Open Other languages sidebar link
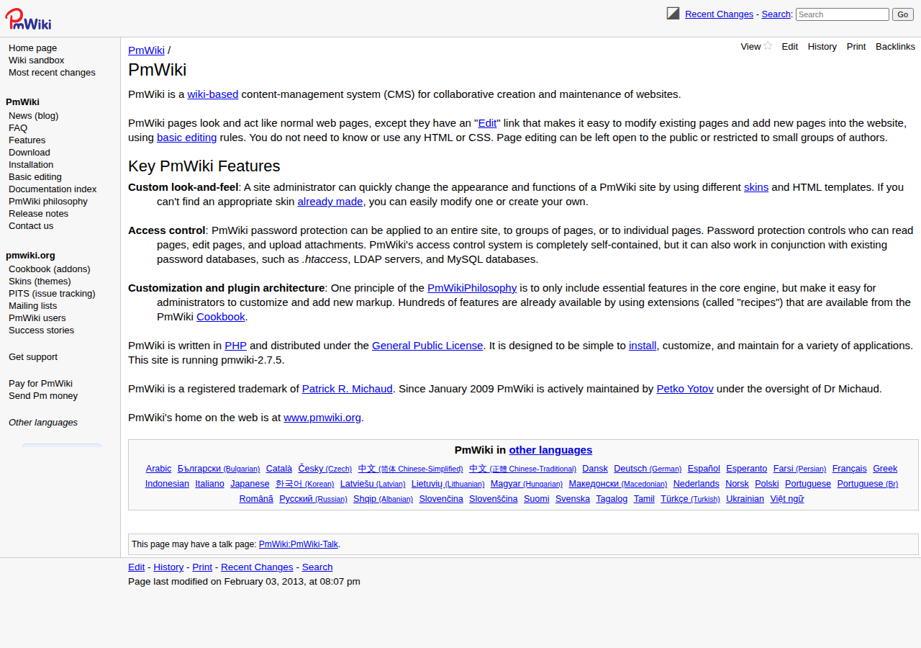The width and height of the screenshot is (921, 648). coord(43,423)
